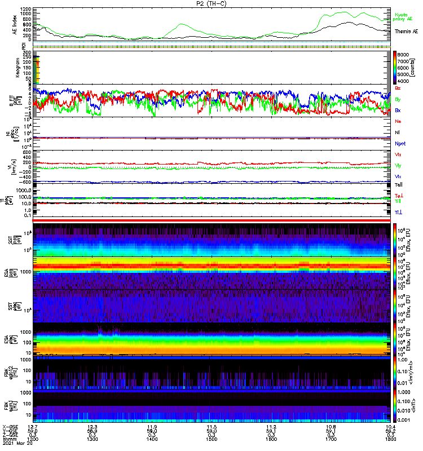The image size is (423, 451).
Task: Click the X-GSE value "11.9"
Action: click(x=152, y=427)
